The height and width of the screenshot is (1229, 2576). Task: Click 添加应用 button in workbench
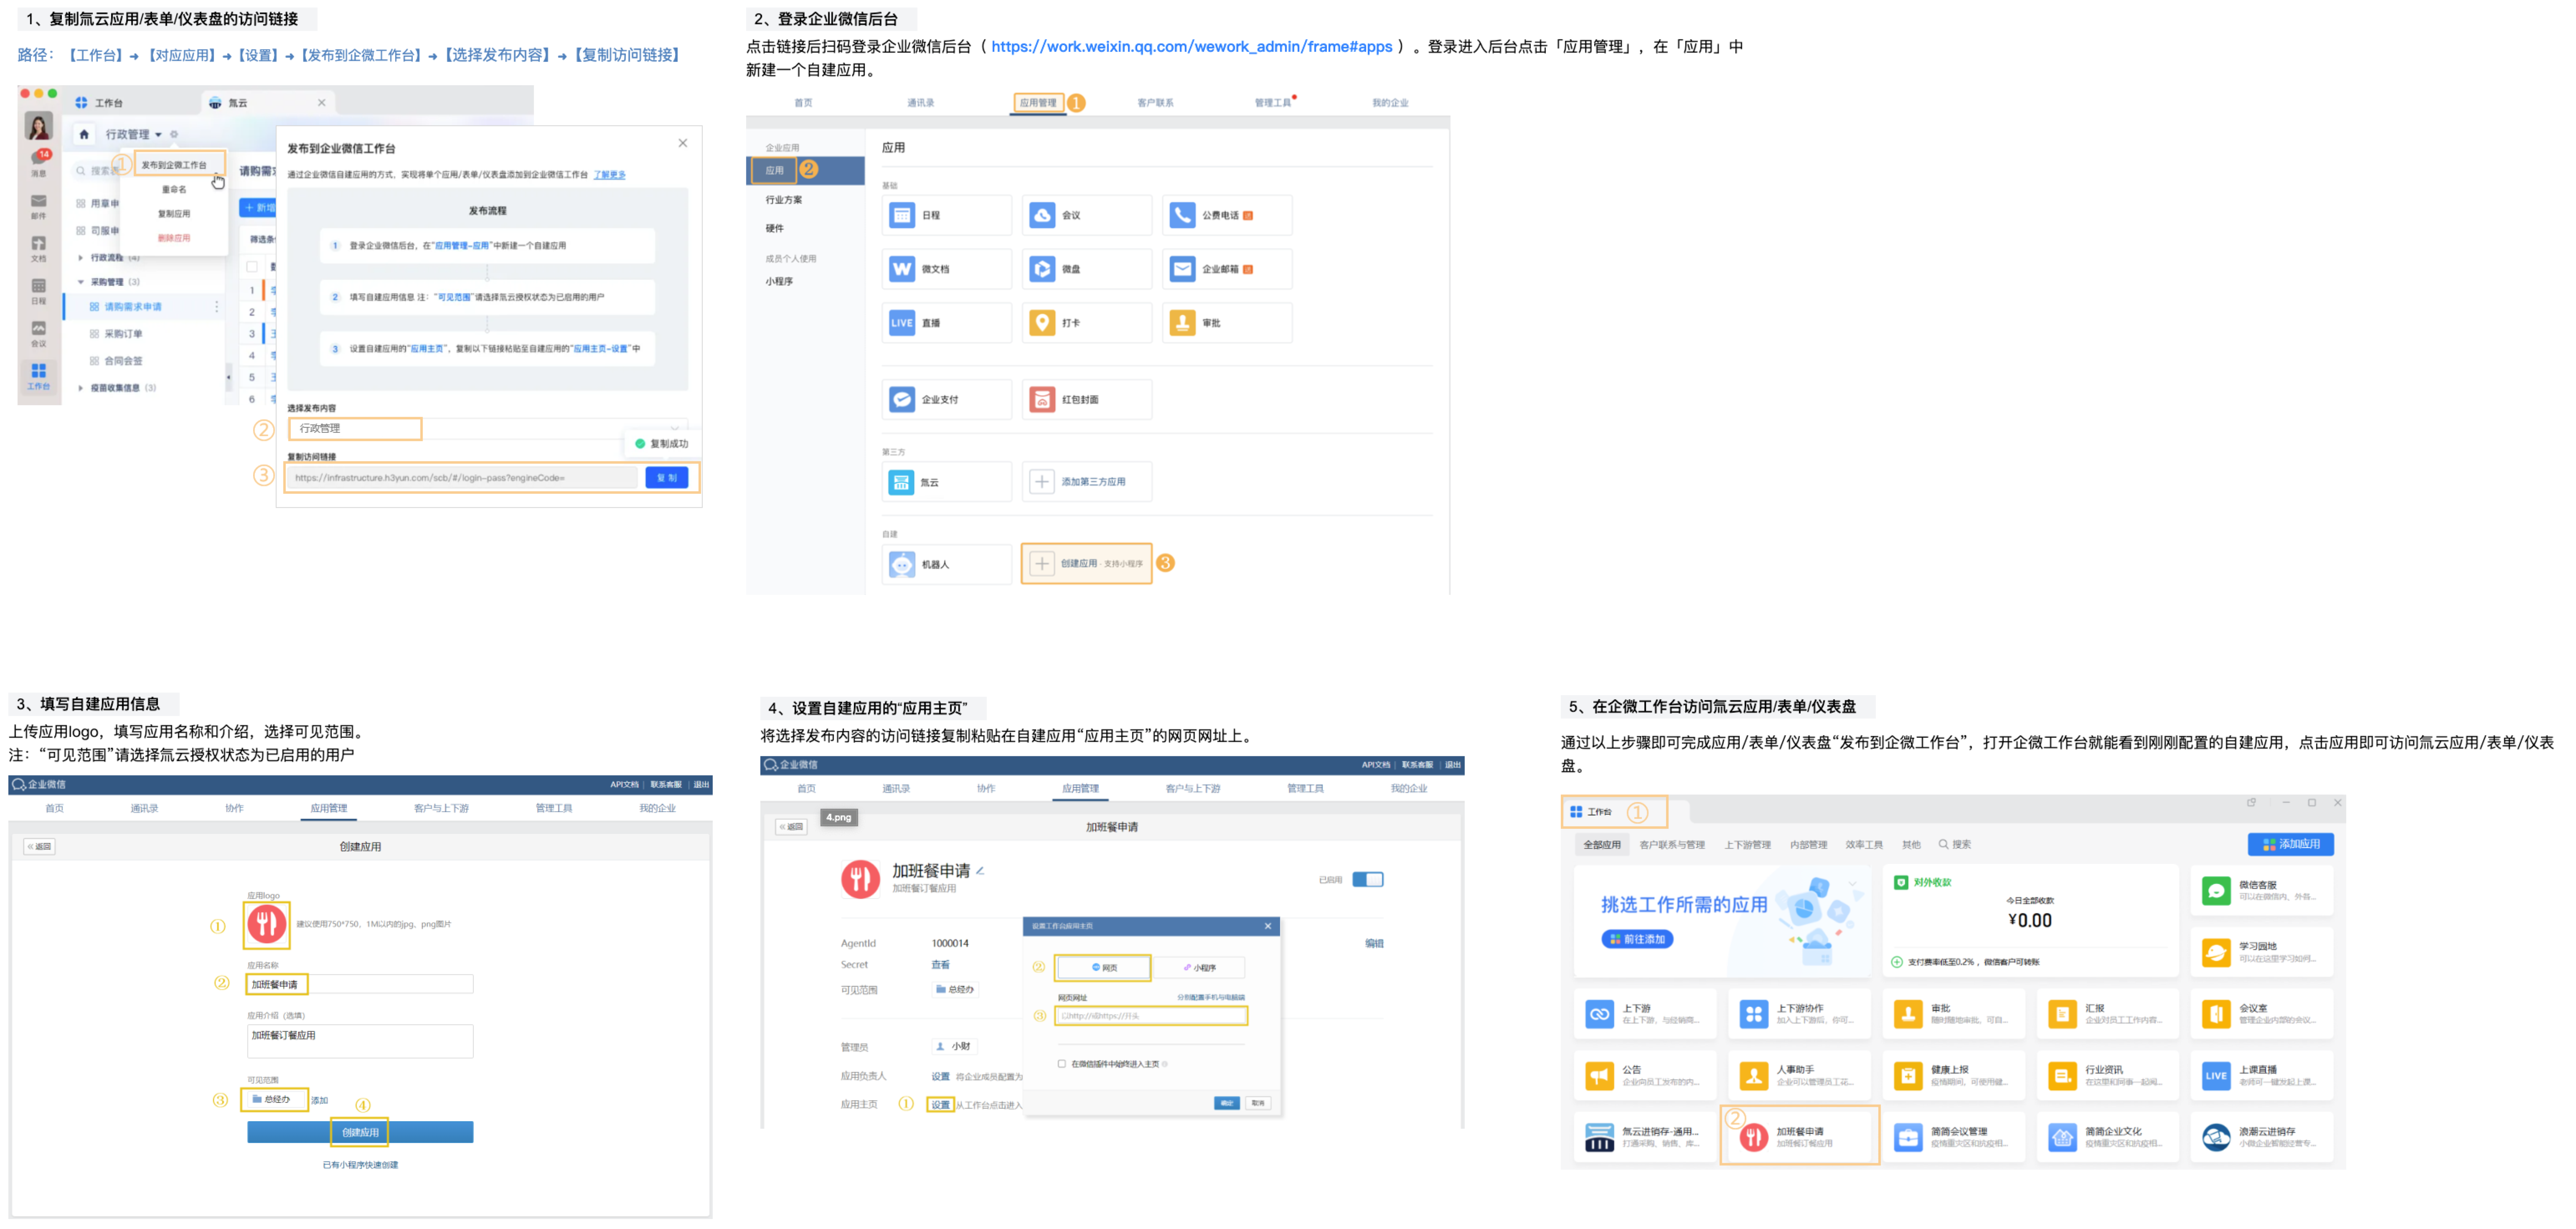(x=2291, y=844)
